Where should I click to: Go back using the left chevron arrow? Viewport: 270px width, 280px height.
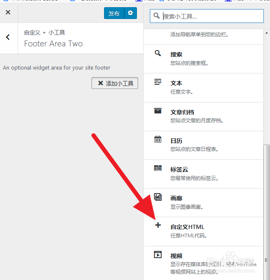click(8, 37)
